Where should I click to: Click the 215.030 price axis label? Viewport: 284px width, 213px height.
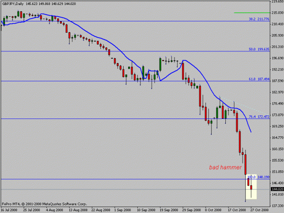pyautogui.click(x=278, y=13)
